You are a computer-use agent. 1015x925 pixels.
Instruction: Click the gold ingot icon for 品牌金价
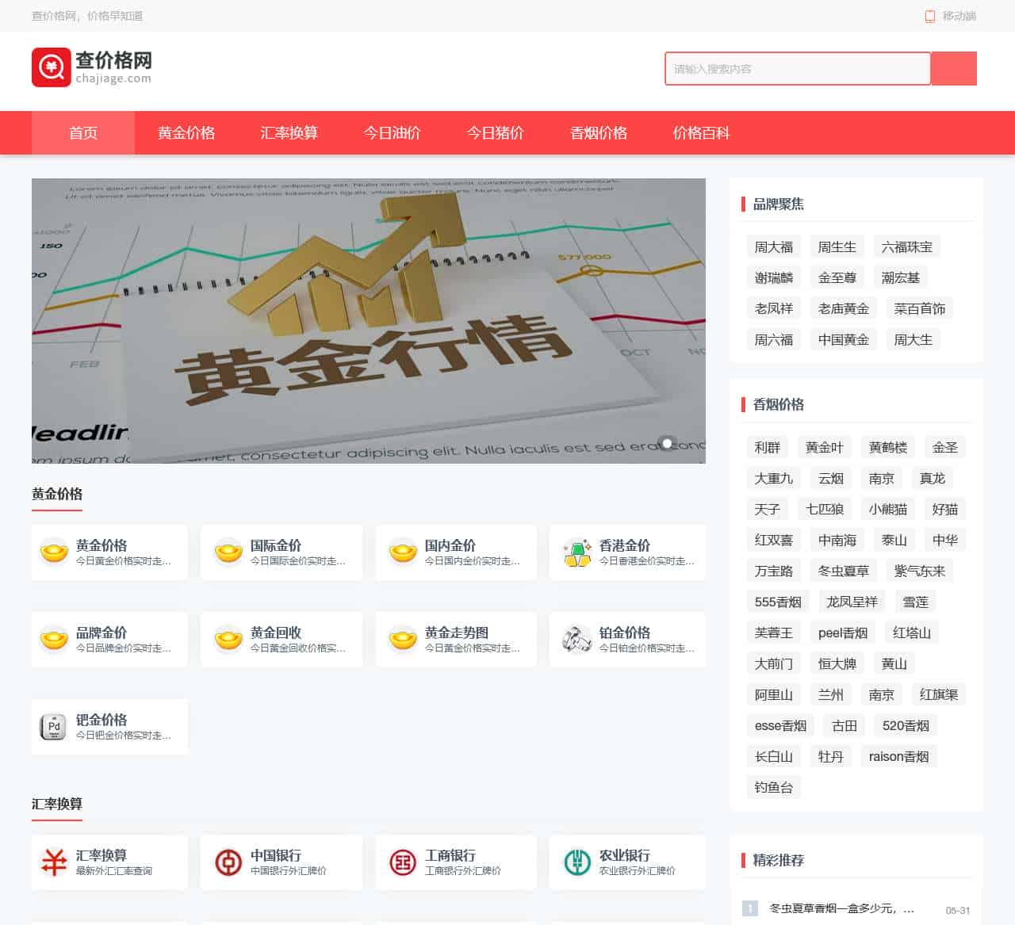click(x=54, y=639)
